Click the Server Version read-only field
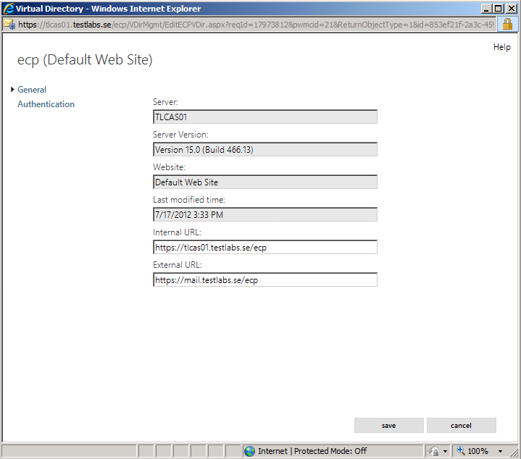Image resolution: width=521 pixels, height=459 pixels. pos(265,149)
